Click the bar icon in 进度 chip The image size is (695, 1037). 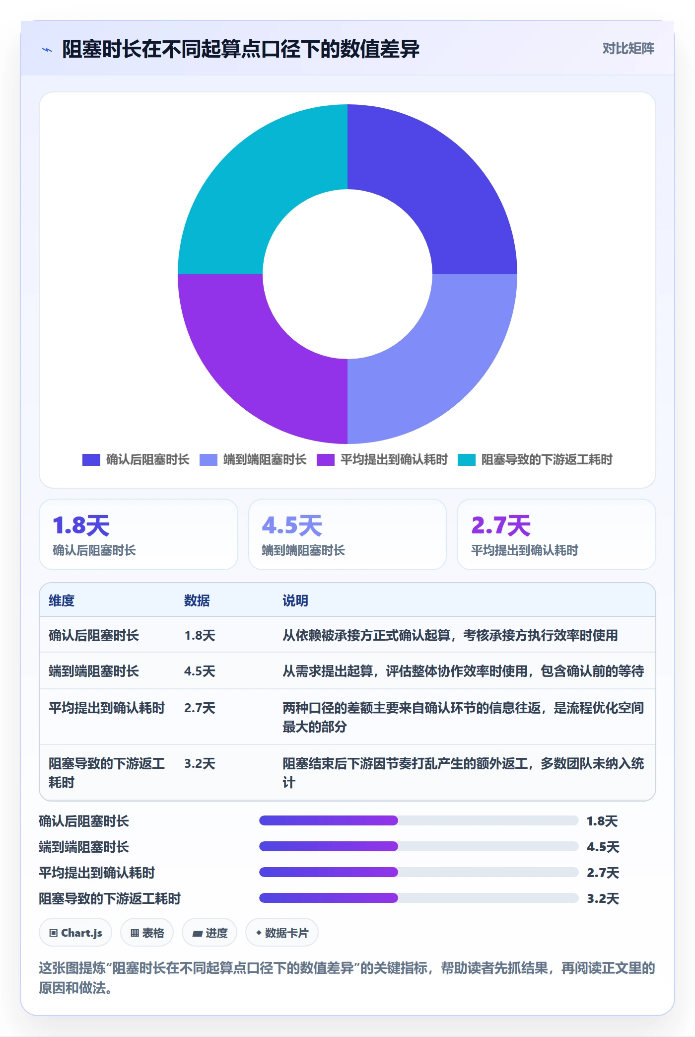point(198,934)
